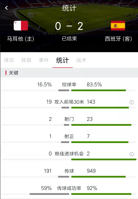Screen dimensions: 138x199
Task: Switch to the 阵容 tab
Action: [26, 60]
